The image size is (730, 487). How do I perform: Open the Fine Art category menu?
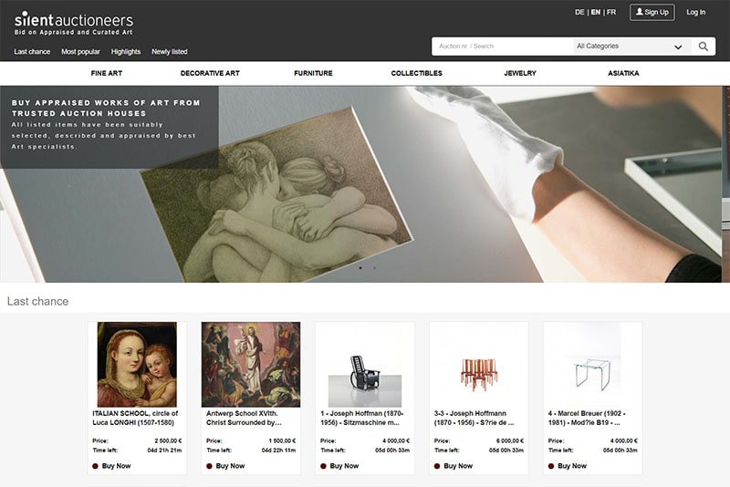pos(107,73)
